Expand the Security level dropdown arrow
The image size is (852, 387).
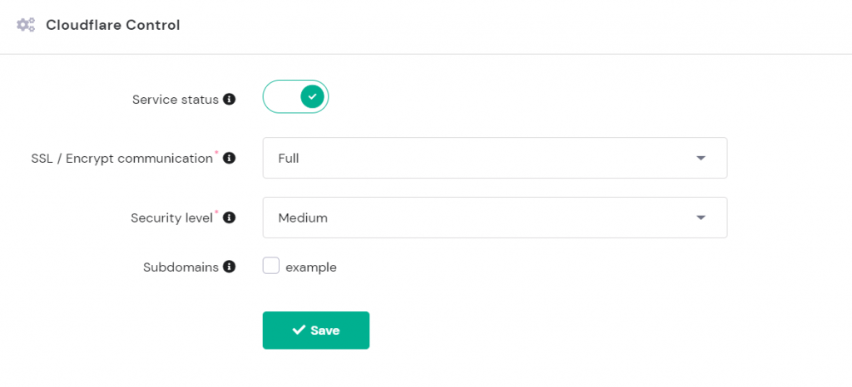pos(701,218)
